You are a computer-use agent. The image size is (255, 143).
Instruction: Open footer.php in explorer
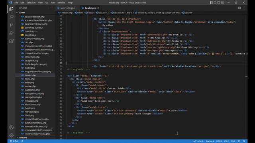29,68
